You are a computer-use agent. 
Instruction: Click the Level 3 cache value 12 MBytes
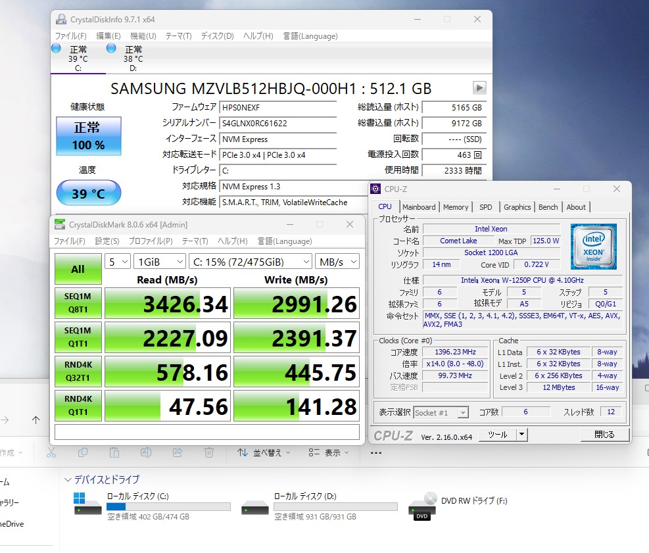tap(559, 387)
